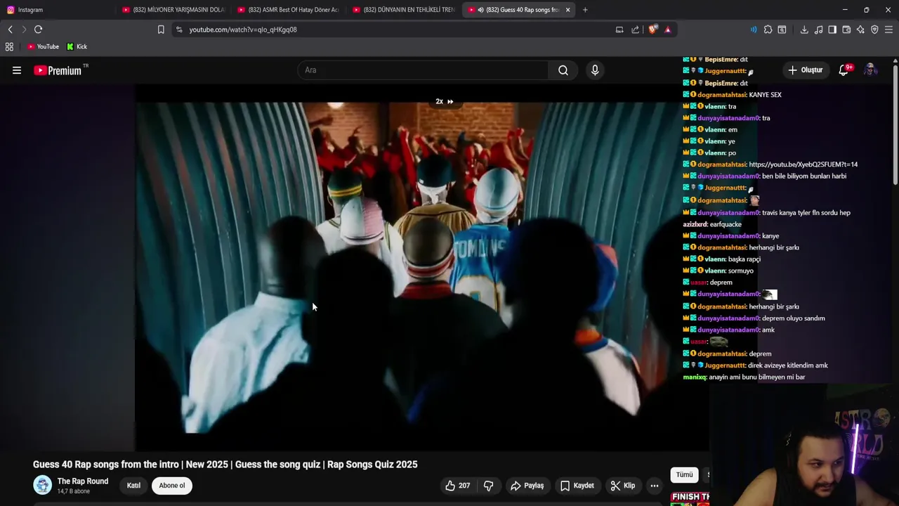Switch to the Instagram tab
The height and width of the screenshot is (506, 899).
[x=56, y=10]
